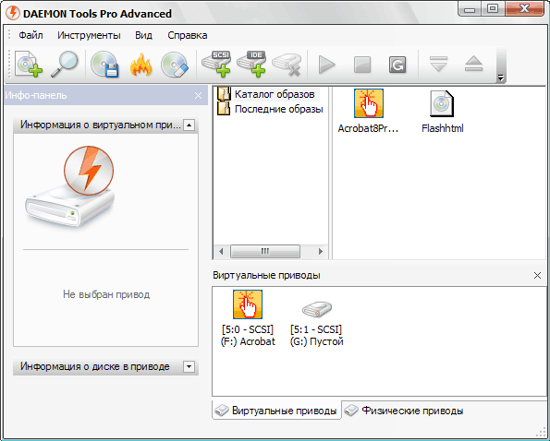Collapse the virtual drive information section

(x=189, y=125)
